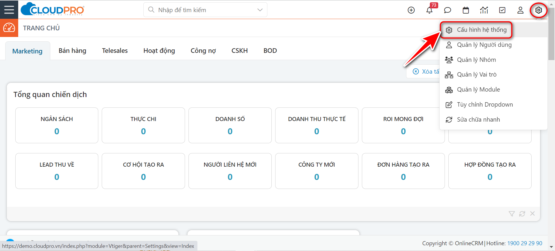Focus the Nhập để tìm kiếm search field
The width and height of the screenshot is (555, 251).
(205, 10)
